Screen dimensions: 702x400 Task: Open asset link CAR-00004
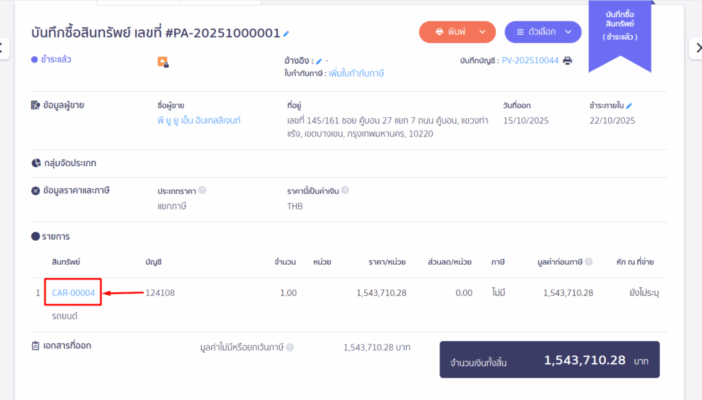pos(73,293)
